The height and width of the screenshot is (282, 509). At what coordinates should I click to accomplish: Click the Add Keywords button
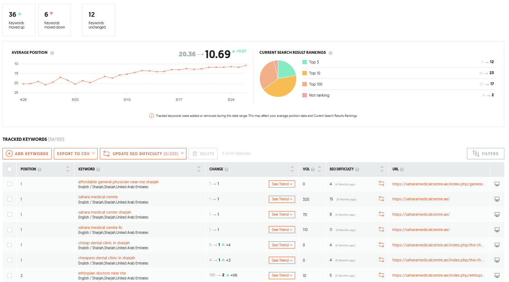pyautogui.click(x=27, y=153)
